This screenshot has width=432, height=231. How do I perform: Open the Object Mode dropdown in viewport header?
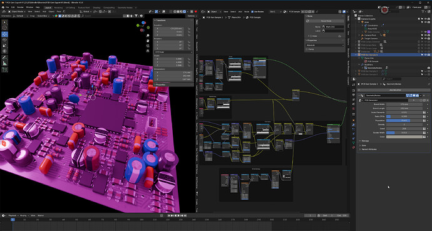17,11
